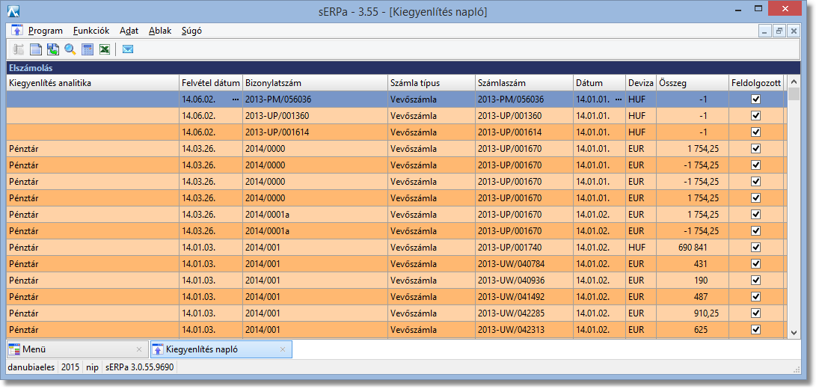The height and width of the screenshot is (389, 816).
Task: Open the ellipsis picker in selected Dátum cell
Action: point(618,99)
